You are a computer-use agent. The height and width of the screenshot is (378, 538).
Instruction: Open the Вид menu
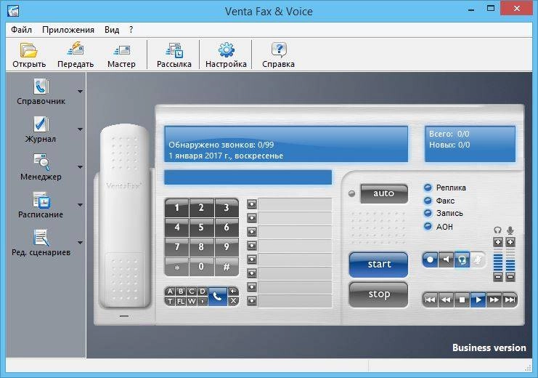pyautogui.click(x=112, y=30)
